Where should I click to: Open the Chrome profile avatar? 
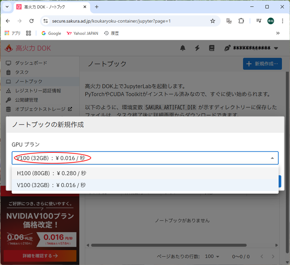pyautogui.click(x=271, y=21)
